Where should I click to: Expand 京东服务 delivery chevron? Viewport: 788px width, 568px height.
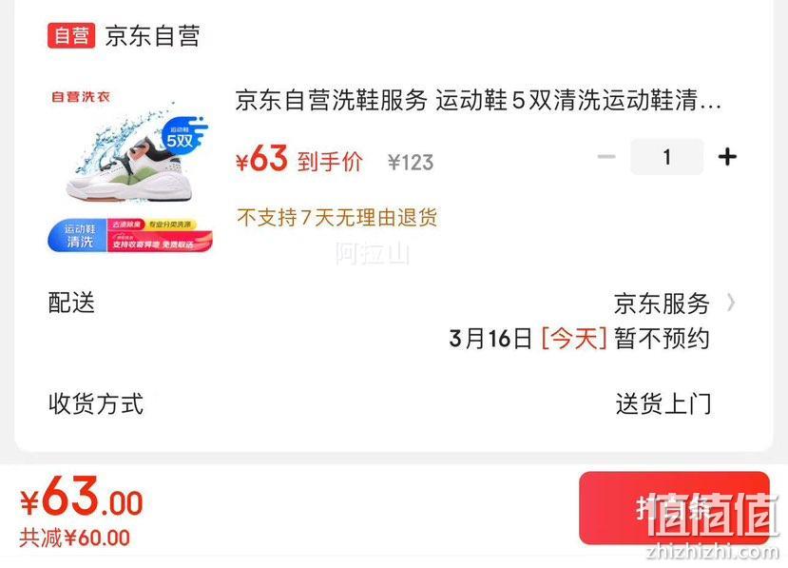click(730, 303)
